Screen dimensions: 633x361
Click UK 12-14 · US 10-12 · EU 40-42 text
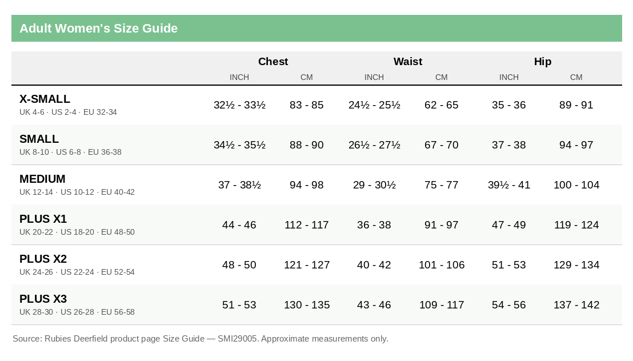click(x=77, y=192)
